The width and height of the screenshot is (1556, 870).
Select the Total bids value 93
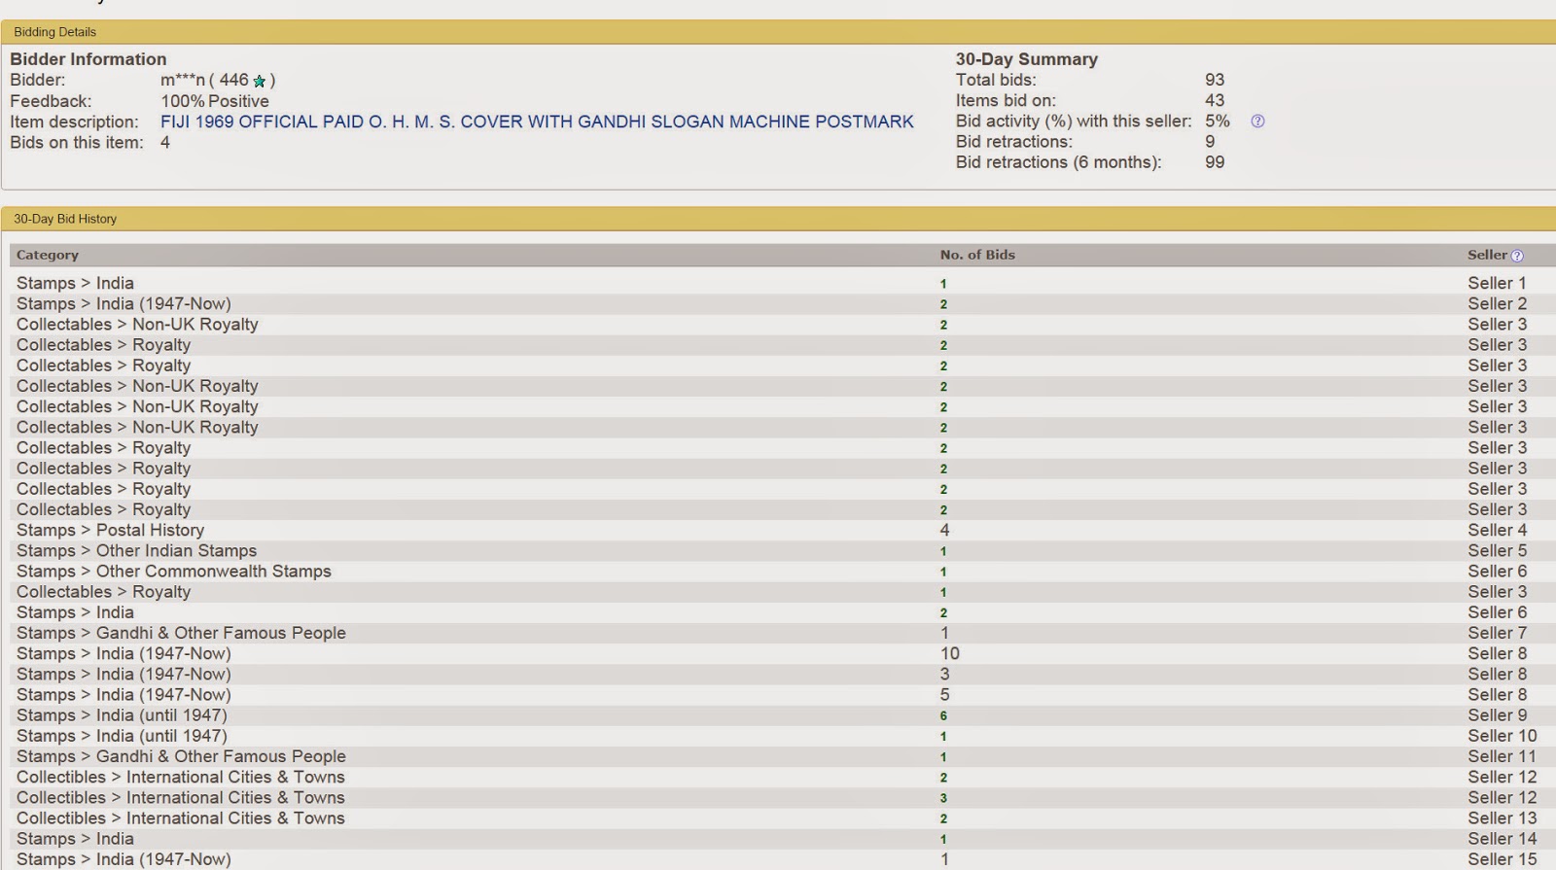point(1215,80)
